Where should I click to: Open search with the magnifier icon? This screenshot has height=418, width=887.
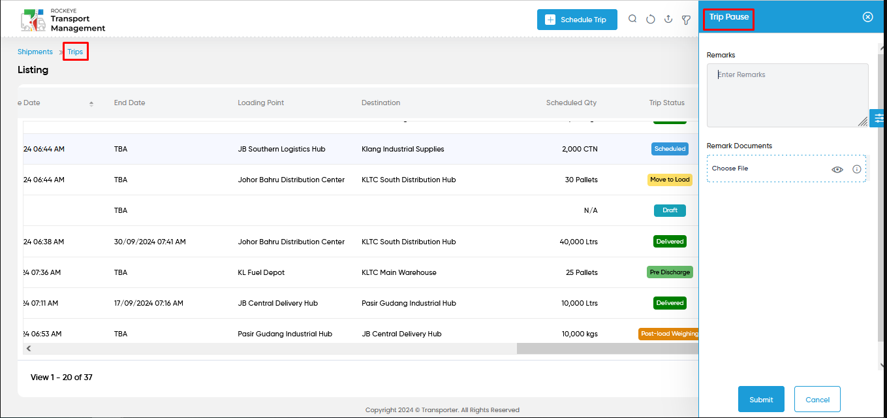click(632, 19)
